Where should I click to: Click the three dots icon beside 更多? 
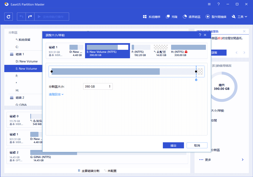[201, 160]
